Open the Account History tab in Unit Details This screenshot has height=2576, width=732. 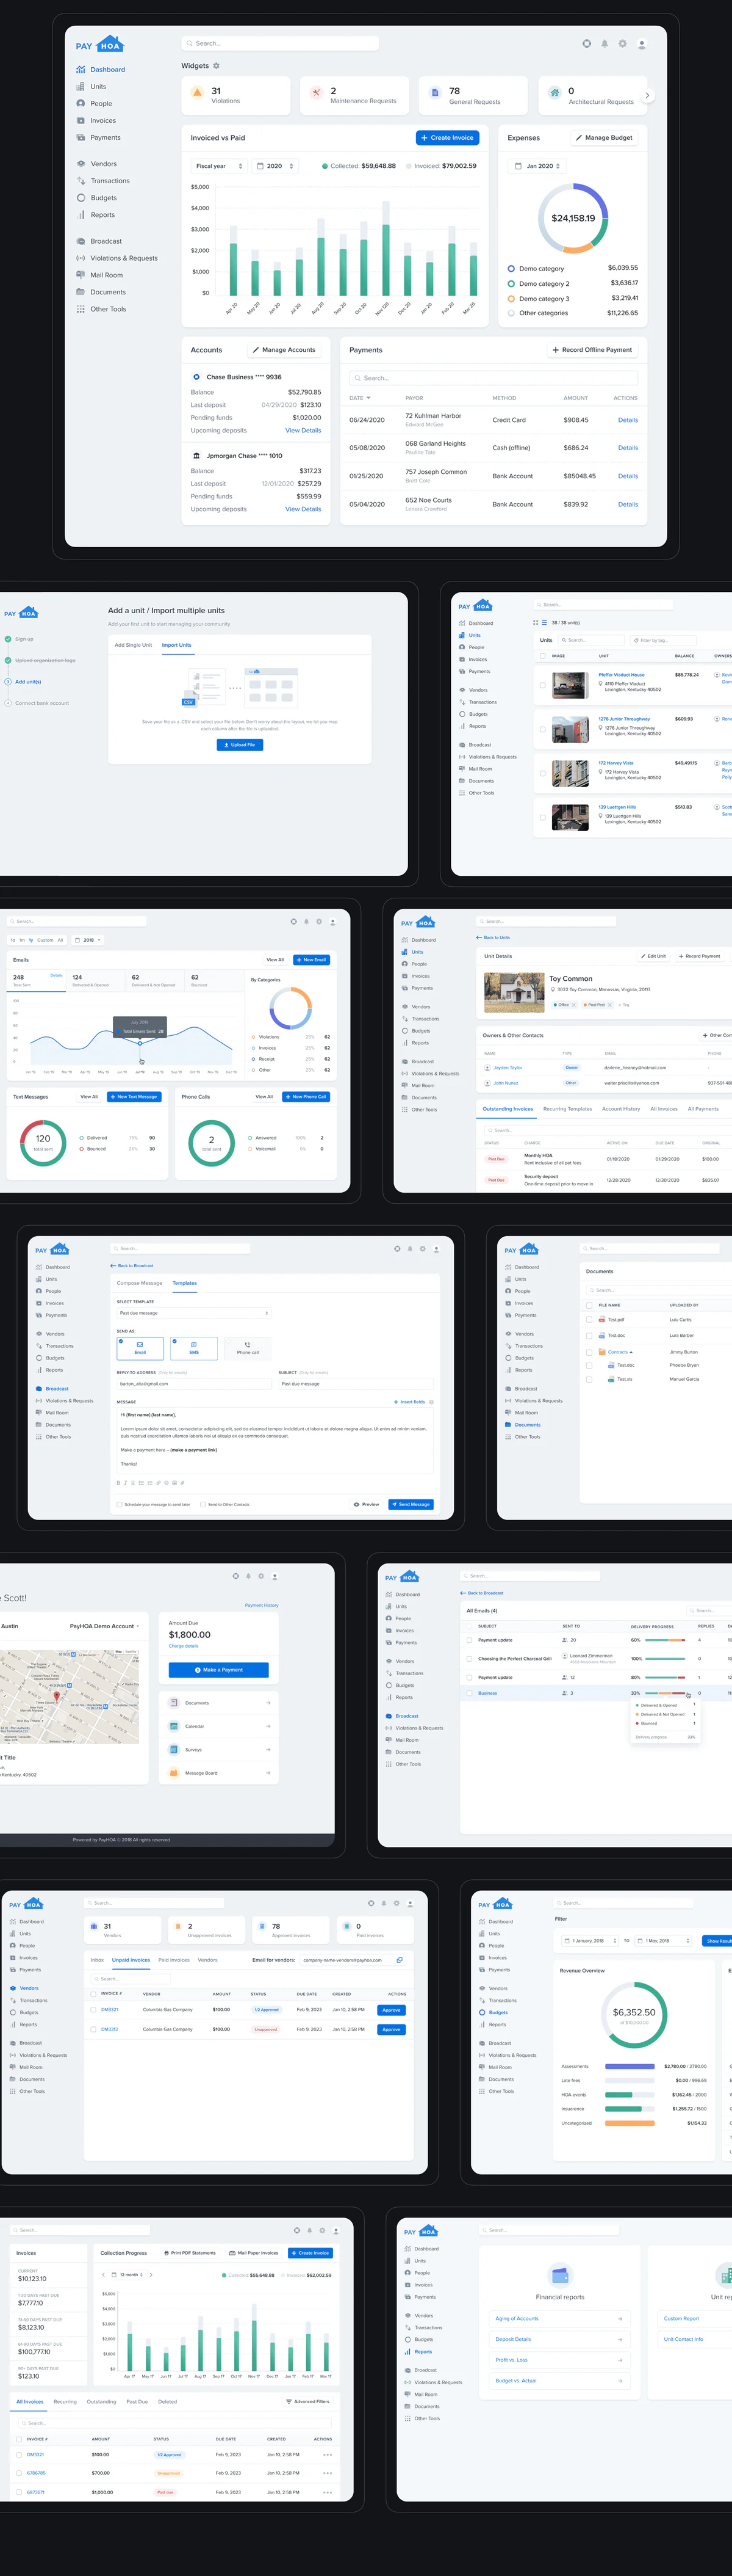621,1109
